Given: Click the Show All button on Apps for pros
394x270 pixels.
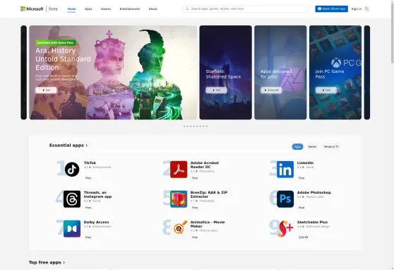Looking at the screenshot, I should coord(271,90).
